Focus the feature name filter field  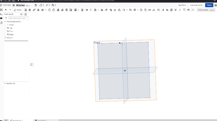point(18,18)
